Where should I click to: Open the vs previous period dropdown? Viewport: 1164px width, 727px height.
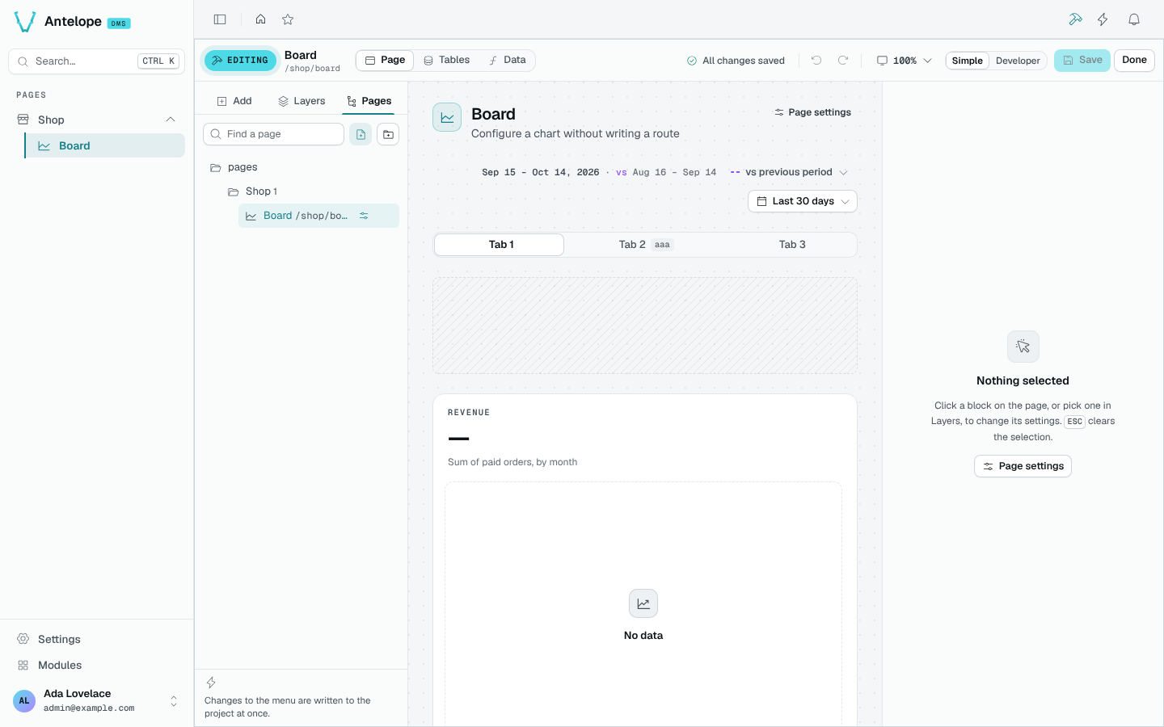pos(789,172)
